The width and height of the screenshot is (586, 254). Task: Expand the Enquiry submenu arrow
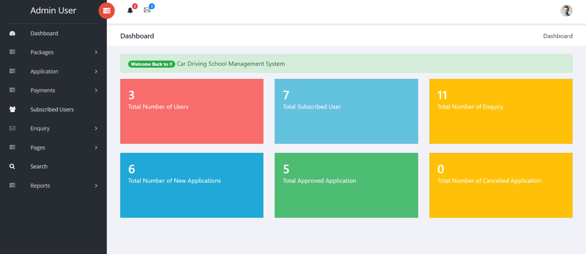pyautogui.click(x=96, y=129)
